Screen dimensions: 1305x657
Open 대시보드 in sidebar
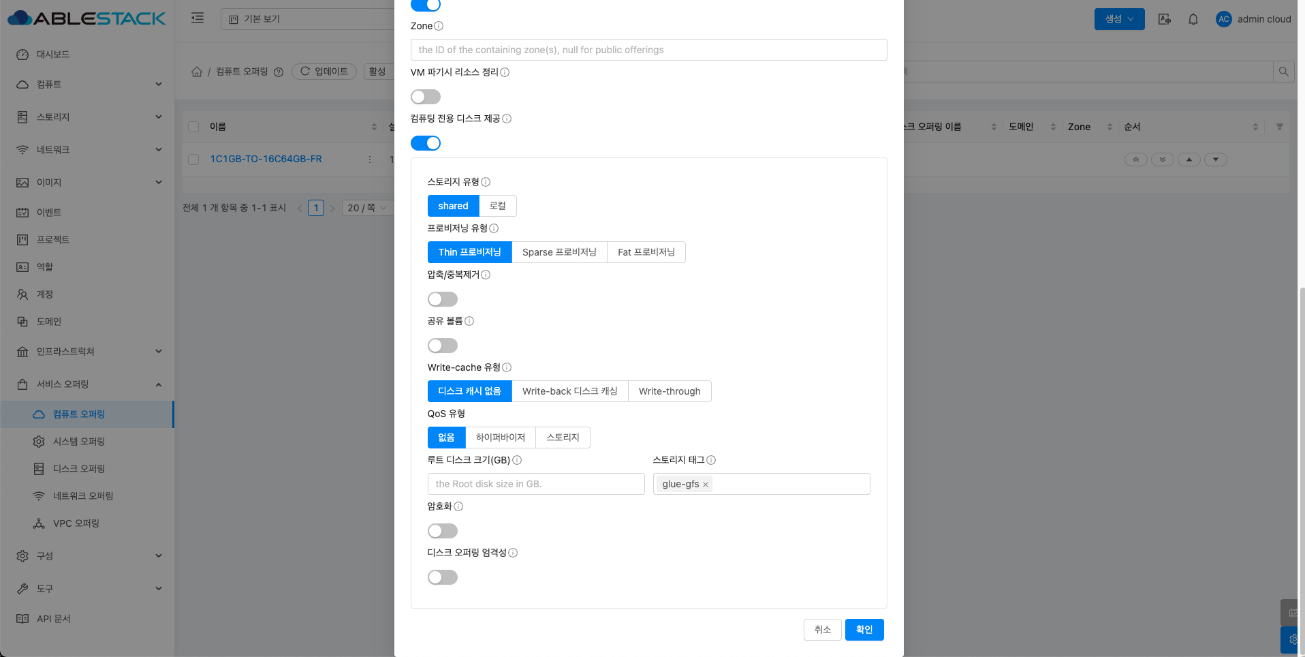coord(87,55)
